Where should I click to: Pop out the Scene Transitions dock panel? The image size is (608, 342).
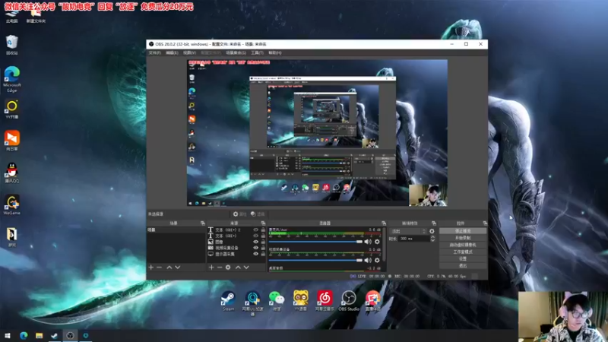(x=434, y=223)
